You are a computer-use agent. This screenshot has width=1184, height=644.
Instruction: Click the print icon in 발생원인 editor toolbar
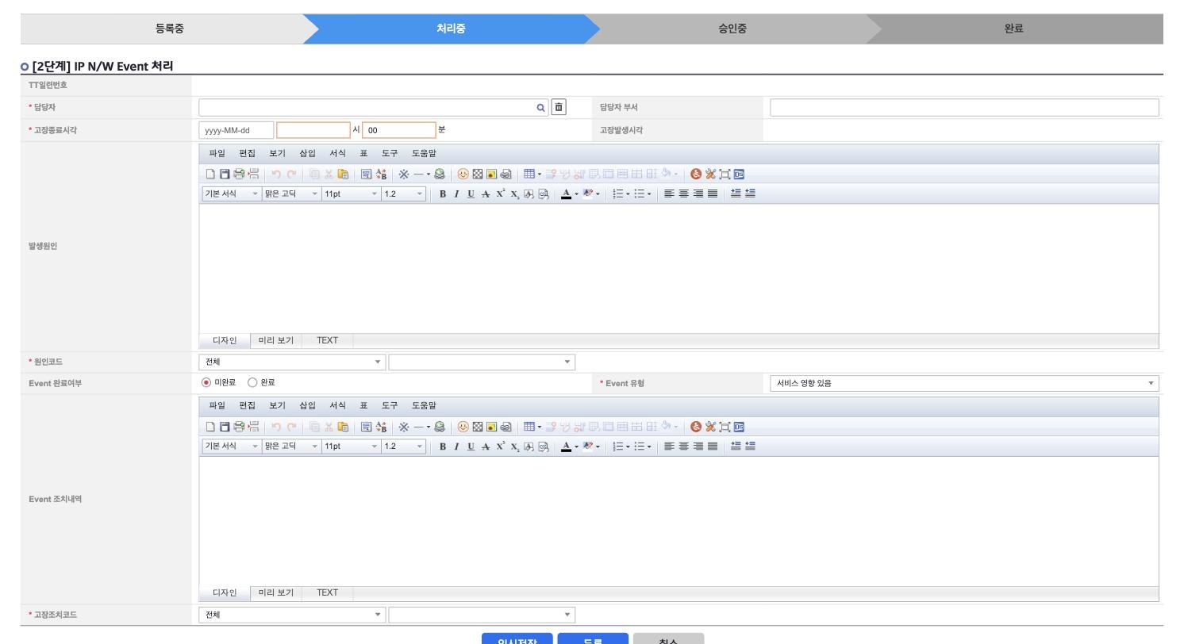pyautogui.click(x=239, y=174)
